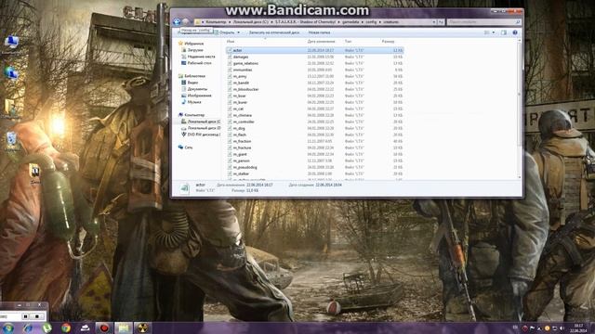Click the file icon beside m_stalker
This screenshot has width=595, height=334.
230,173
